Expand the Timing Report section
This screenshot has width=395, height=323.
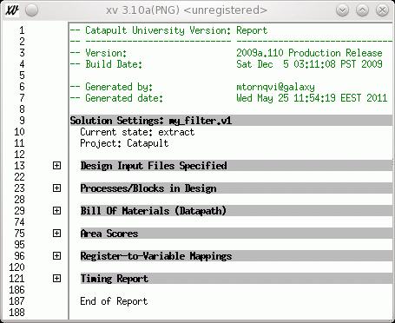56,279
